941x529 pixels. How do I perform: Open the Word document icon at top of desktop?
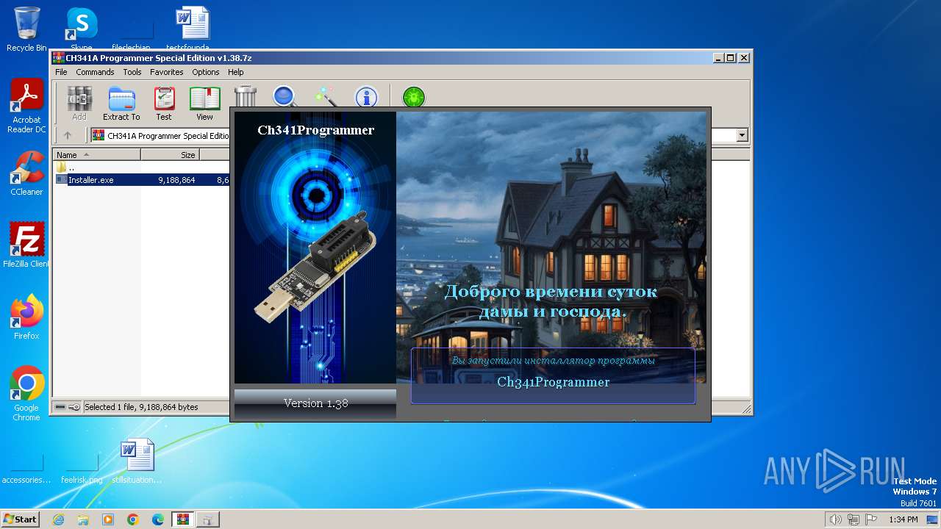193,29
